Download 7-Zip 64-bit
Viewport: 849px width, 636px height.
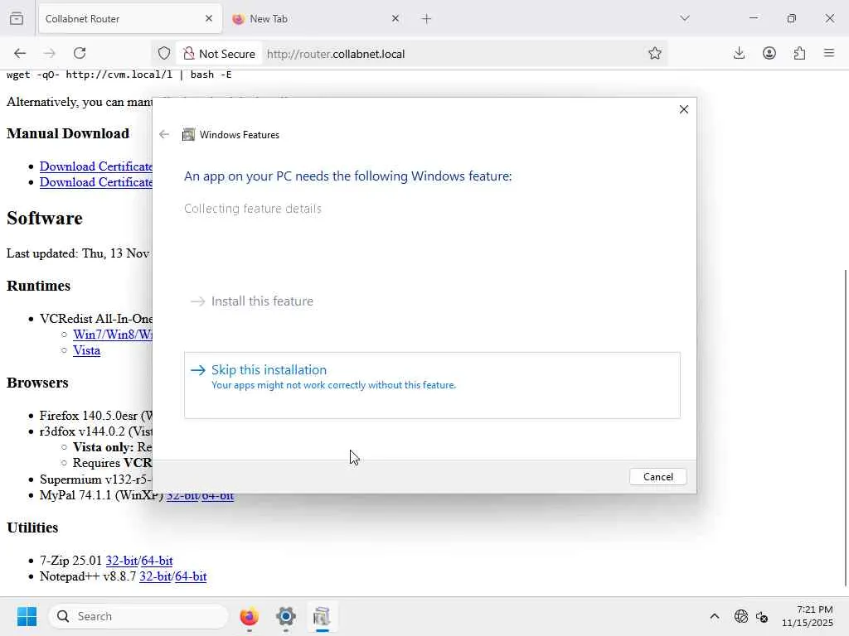click(157, 561)
